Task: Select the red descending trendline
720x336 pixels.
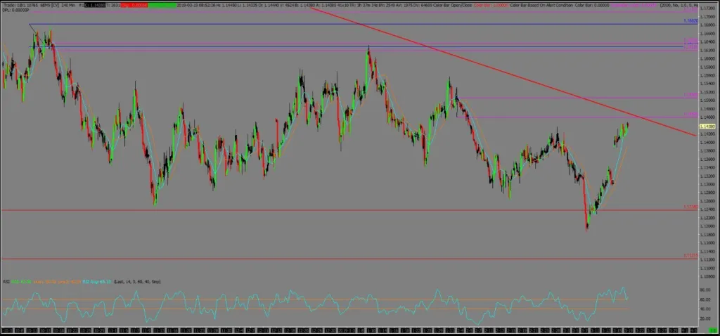Action: tap(505, 72)
